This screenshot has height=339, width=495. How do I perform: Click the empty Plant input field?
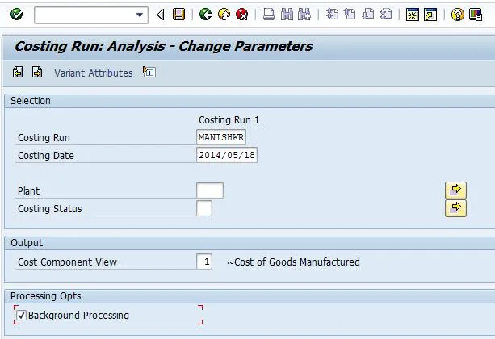point(210,190)
